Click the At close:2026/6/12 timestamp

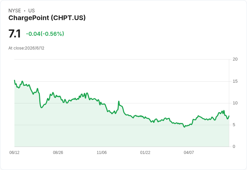(26, 48)
